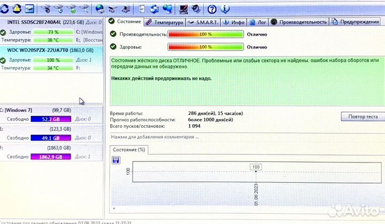This screenshot has height=224, width=385.
Task: Open help via the question mark icon
Action: [x=212, y=9]
